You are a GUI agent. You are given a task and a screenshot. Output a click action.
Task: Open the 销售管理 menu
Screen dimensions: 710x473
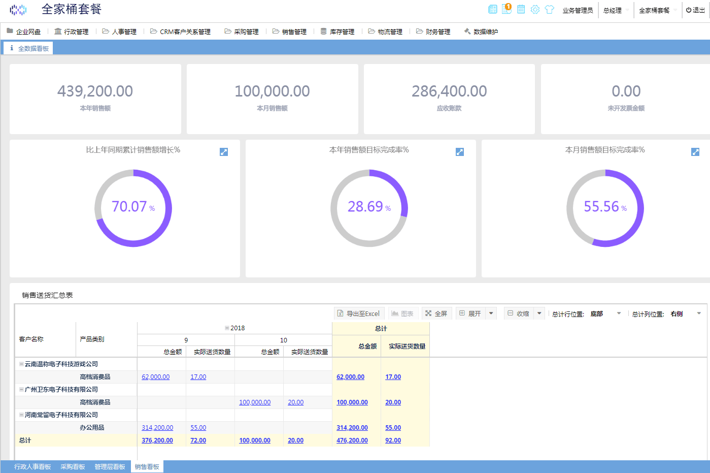(289, 31)
